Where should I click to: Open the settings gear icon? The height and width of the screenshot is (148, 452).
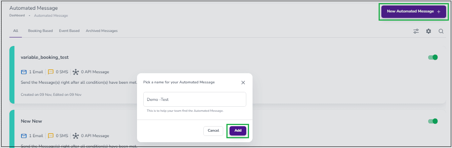point(429,31)
